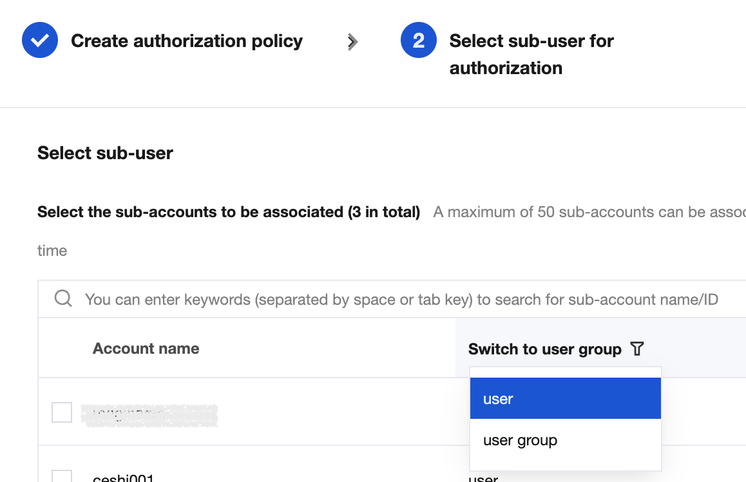
Task: Click the chevron arrow between steps
Action: [352, 42]
